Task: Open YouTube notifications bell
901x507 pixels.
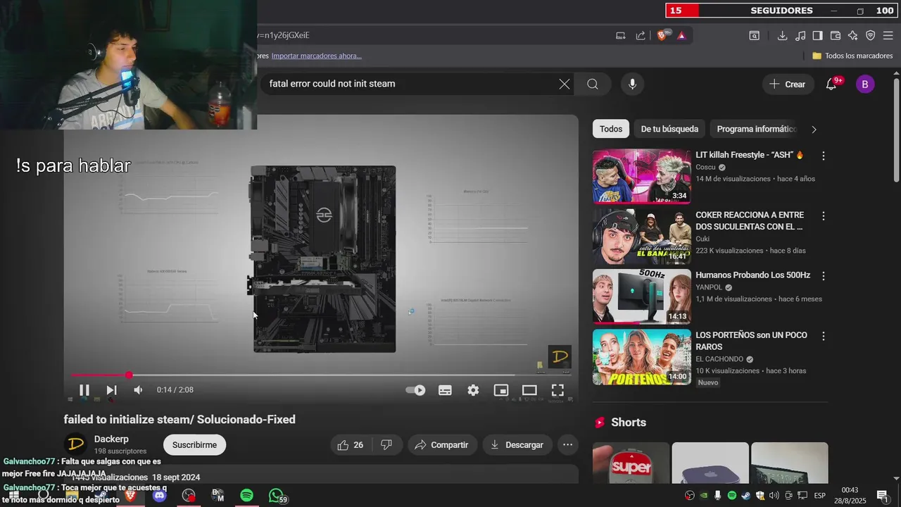Action: pyautogui.click(x=831, y=84)
